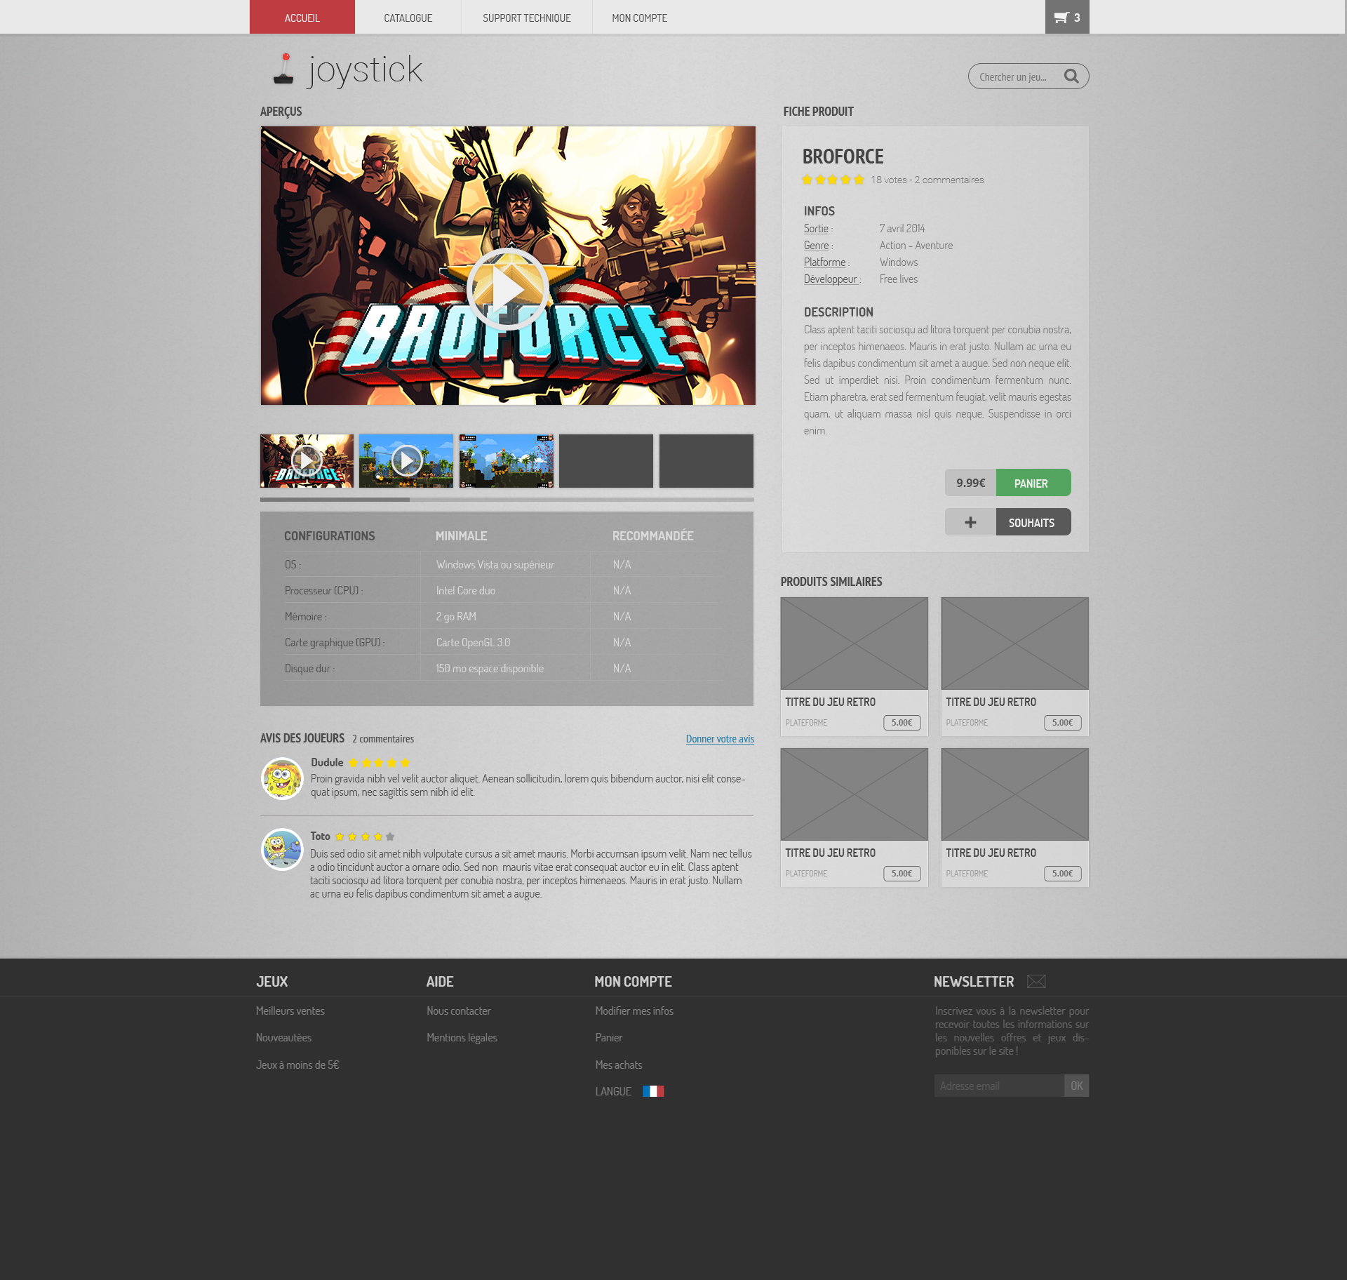The image size is (1347, 1280).
Task: Click the search magnifier icon
Action: point(1071,76)
